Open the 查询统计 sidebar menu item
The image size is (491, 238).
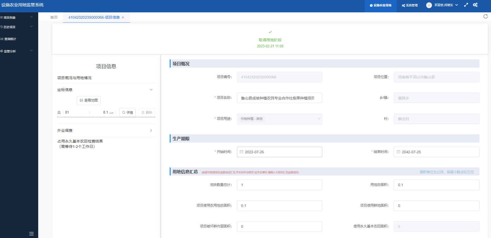coord(19,39)
